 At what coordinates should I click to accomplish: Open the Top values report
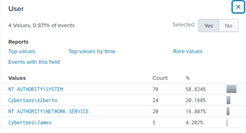[22, 51]
